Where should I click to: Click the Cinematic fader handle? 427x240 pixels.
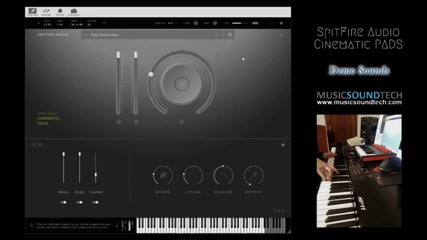(x=96, y=175)
